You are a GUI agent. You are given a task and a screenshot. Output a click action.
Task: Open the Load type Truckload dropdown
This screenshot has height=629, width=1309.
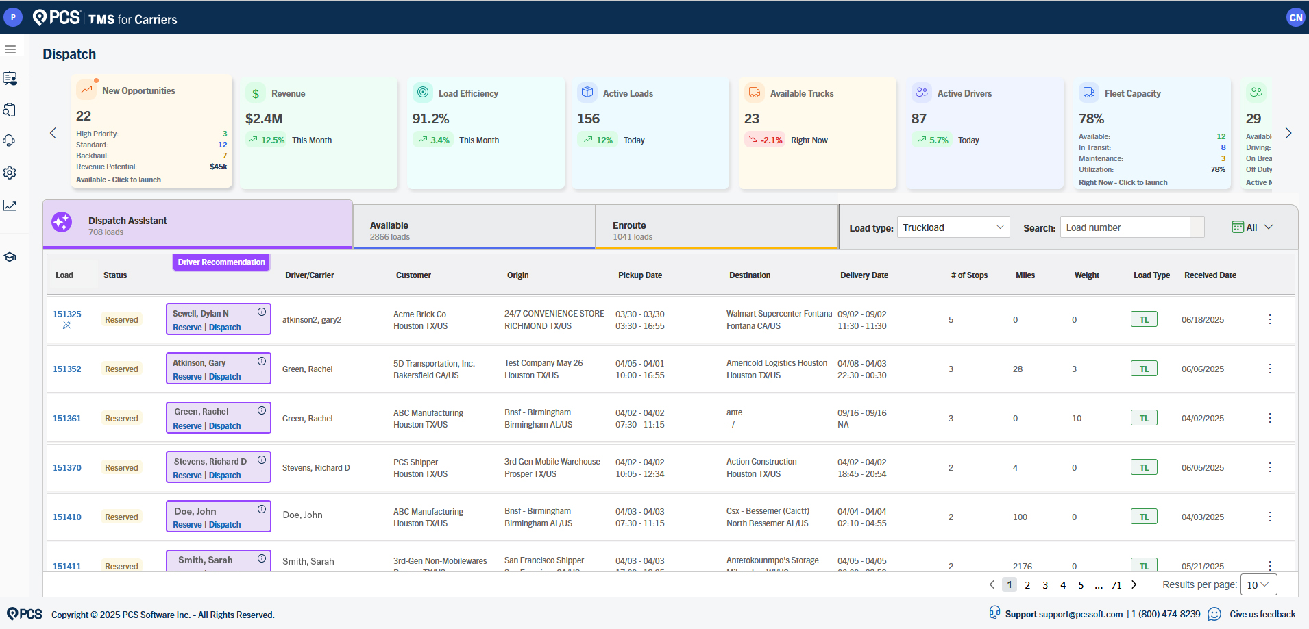953,227
